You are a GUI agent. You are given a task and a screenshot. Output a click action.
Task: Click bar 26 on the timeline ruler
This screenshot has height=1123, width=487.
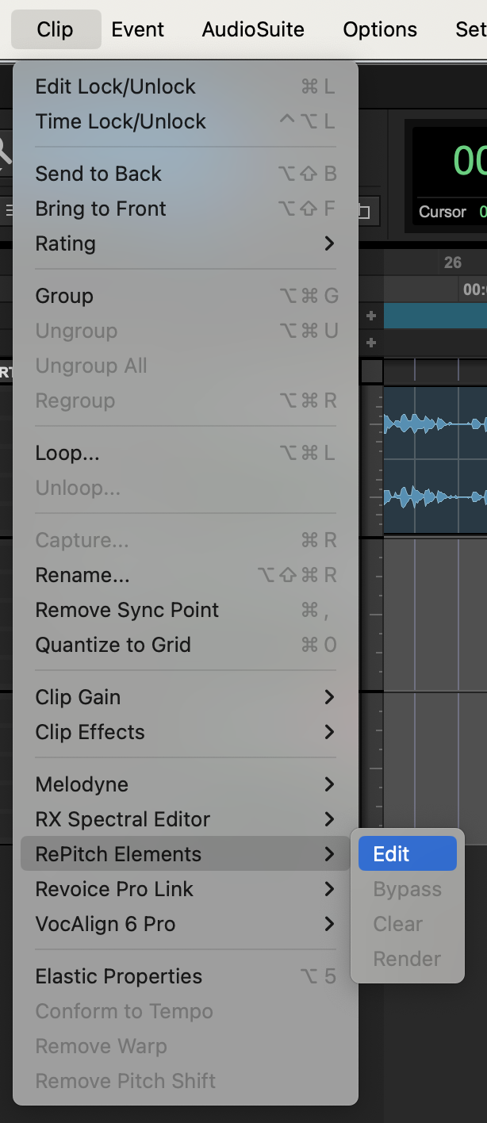click(453, 263)
